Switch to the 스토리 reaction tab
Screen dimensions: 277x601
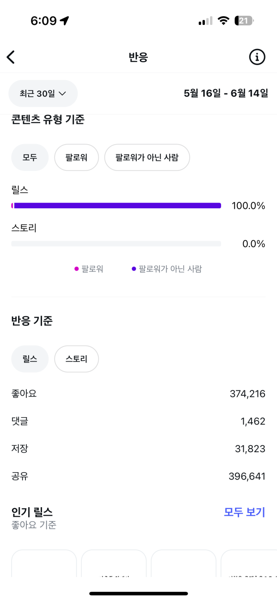(x=76, y=359)
